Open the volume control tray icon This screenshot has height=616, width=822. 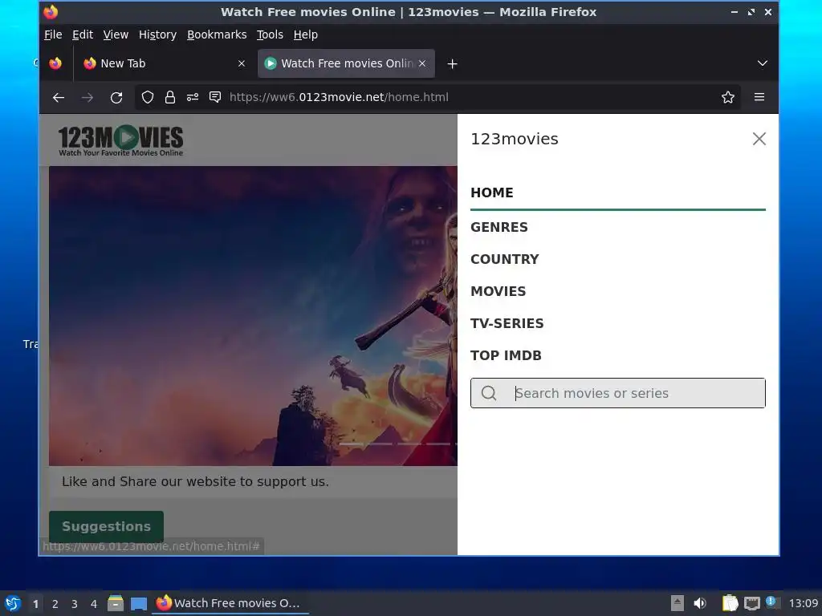(x=700, y=603)
